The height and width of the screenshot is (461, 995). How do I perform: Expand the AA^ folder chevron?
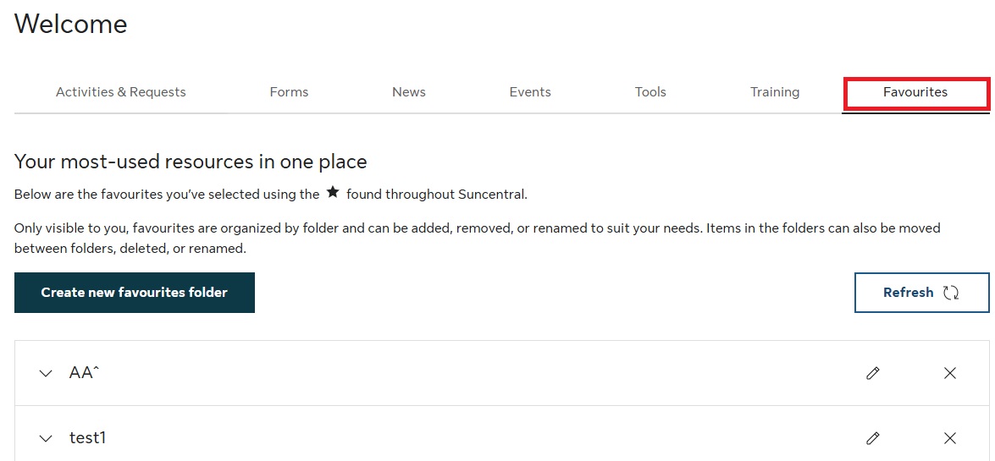click(46, 373)
